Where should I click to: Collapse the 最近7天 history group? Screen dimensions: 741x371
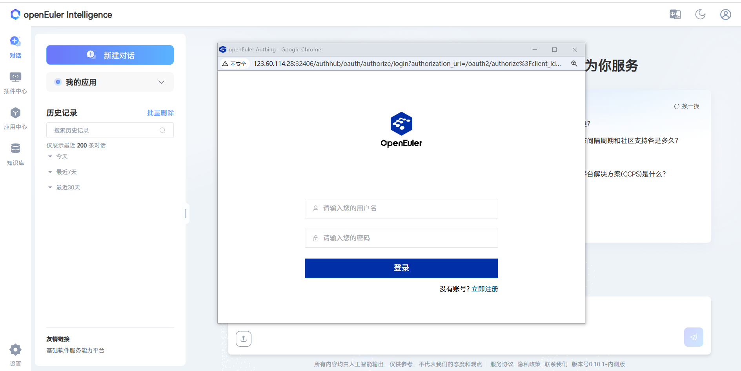[x=62, y=172]
